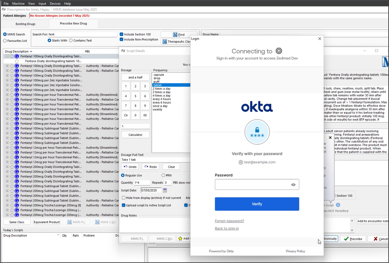The width and height of the screenshot is (389, 263).
Task: Click the Undo arrow button
Action: [x=130, y=167]
